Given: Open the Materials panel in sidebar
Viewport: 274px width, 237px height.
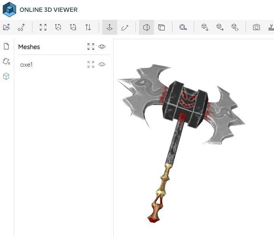Looking at the screenshot, I should tap(6, 61).
